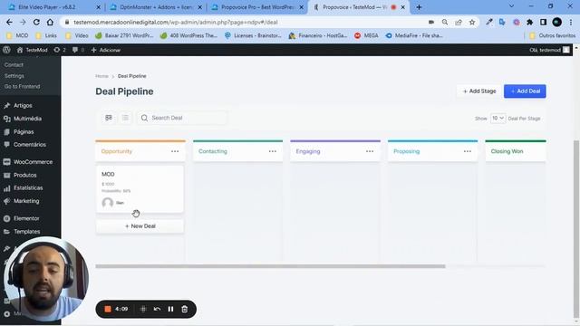
Task: Click Home breadcrumb link
Action: click(101, 76)
